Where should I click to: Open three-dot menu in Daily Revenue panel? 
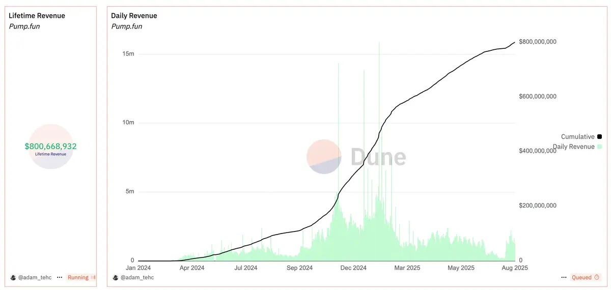(564, 277)
